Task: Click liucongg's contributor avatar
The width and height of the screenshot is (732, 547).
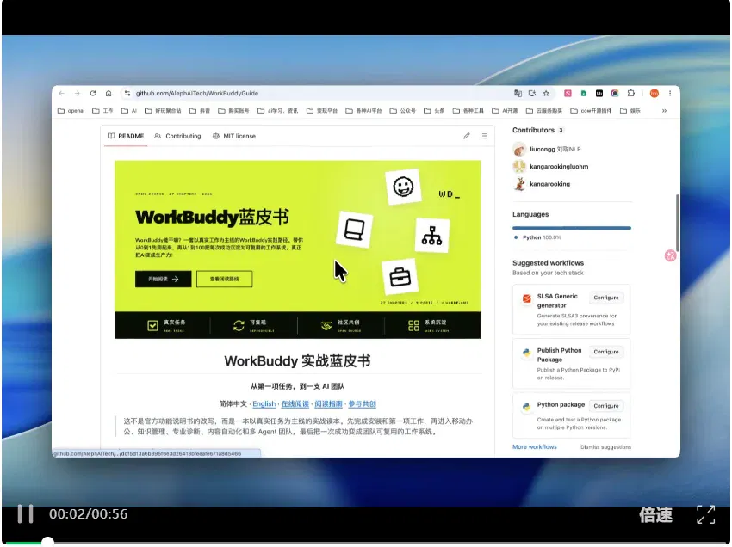Action: click(x=519, y=150)
